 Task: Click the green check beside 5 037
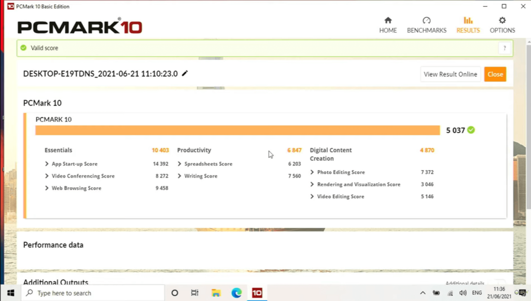point(471,130)
